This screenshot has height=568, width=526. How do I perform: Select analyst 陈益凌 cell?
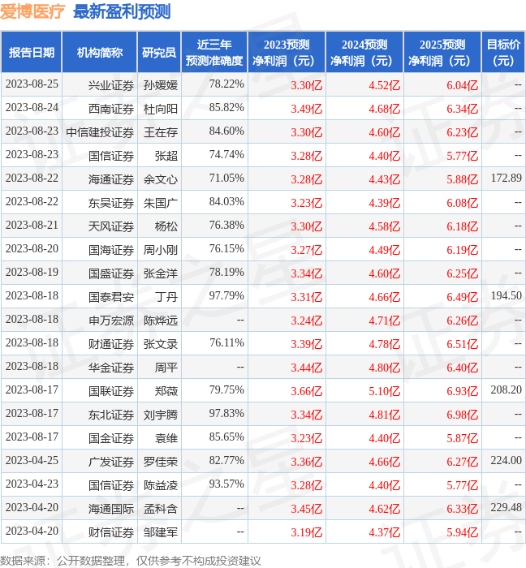click(161, 486)
